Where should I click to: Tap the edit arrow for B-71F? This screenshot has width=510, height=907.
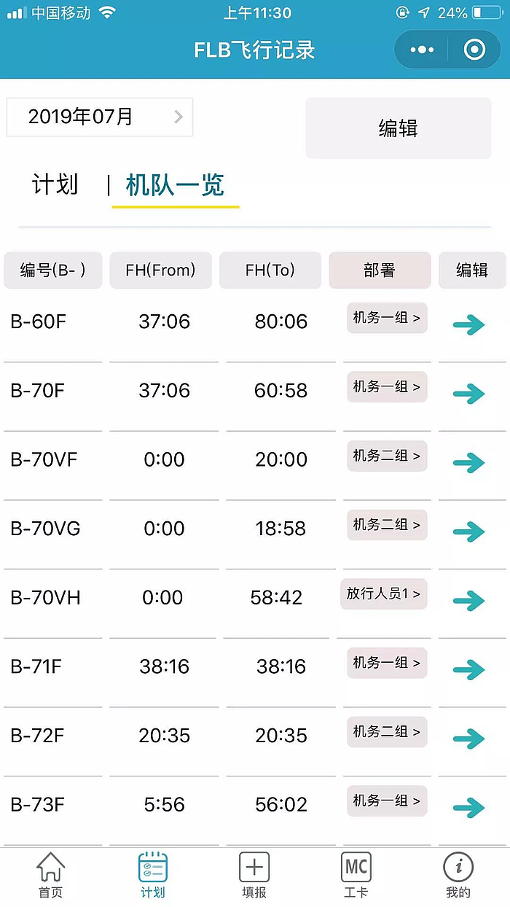[x=468, y=670]
